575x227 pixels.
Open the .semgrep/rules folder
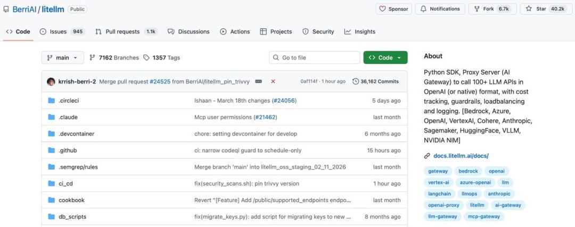click(78, 167)
